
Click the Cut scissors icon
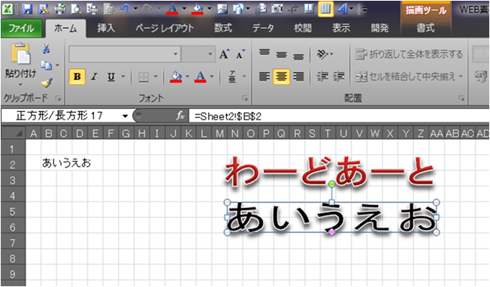click(47, 49)
